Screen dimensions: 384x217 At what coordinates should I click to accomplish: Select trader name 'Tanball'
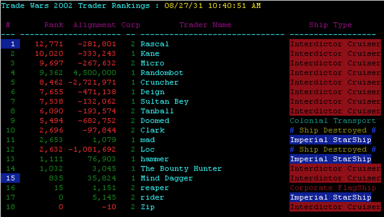[157, 111]
